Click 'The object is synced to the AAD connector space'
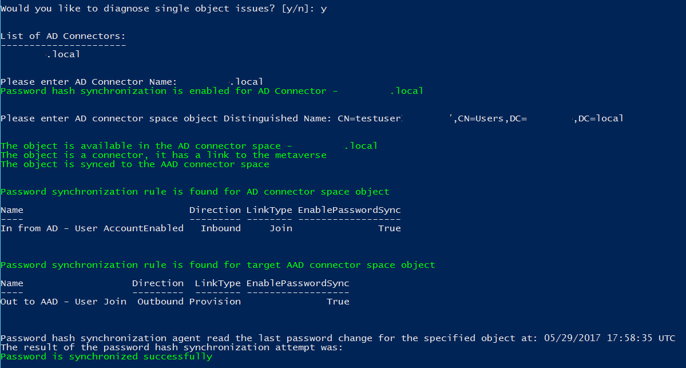This screenshot has width=686, height=368. (x=134, y=164)
